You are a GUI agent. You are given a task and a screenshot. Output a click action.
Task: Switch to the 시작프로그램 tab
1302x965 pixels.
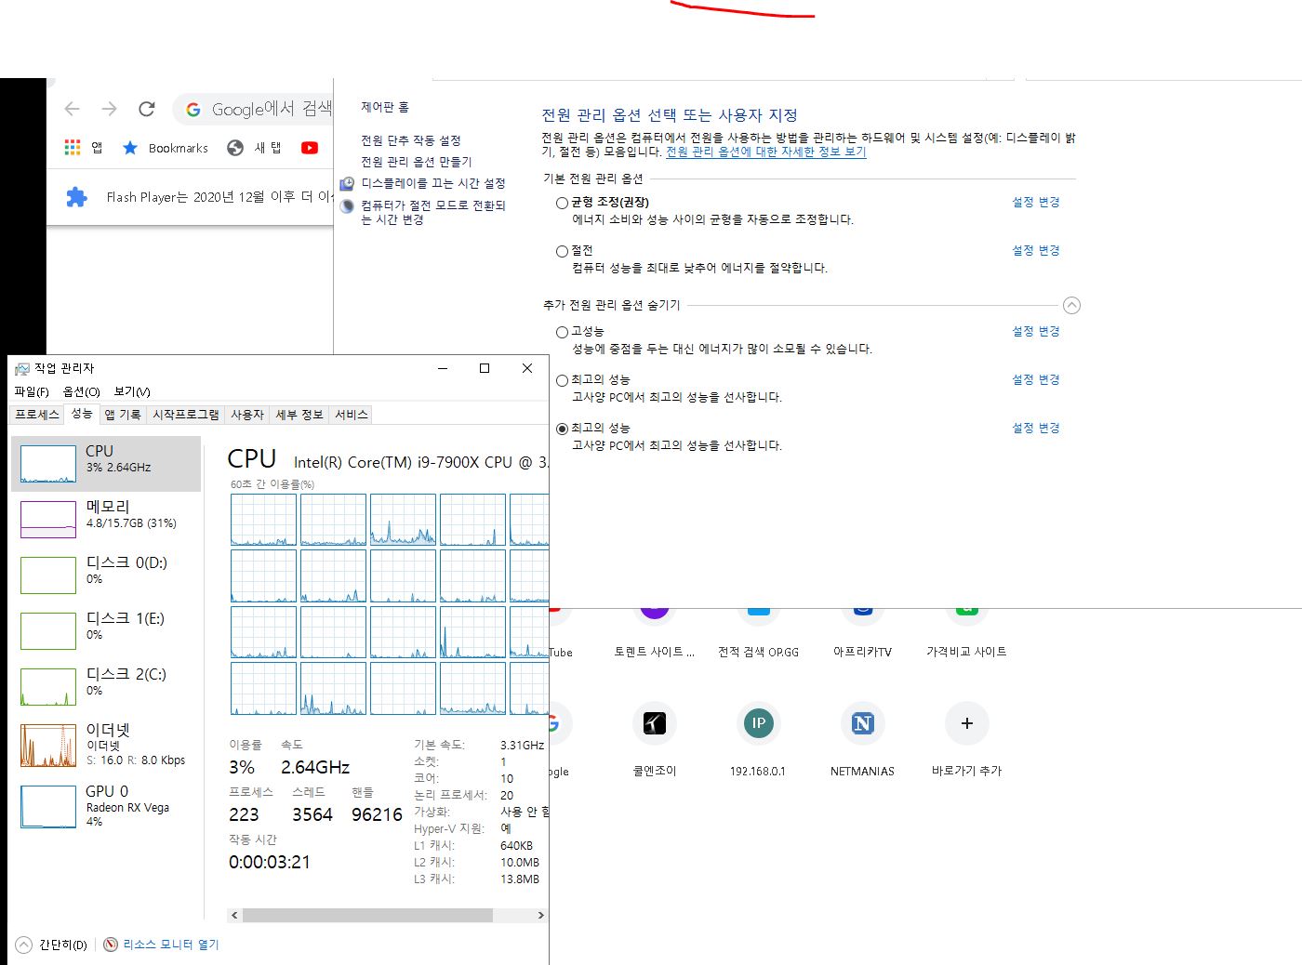186,415
